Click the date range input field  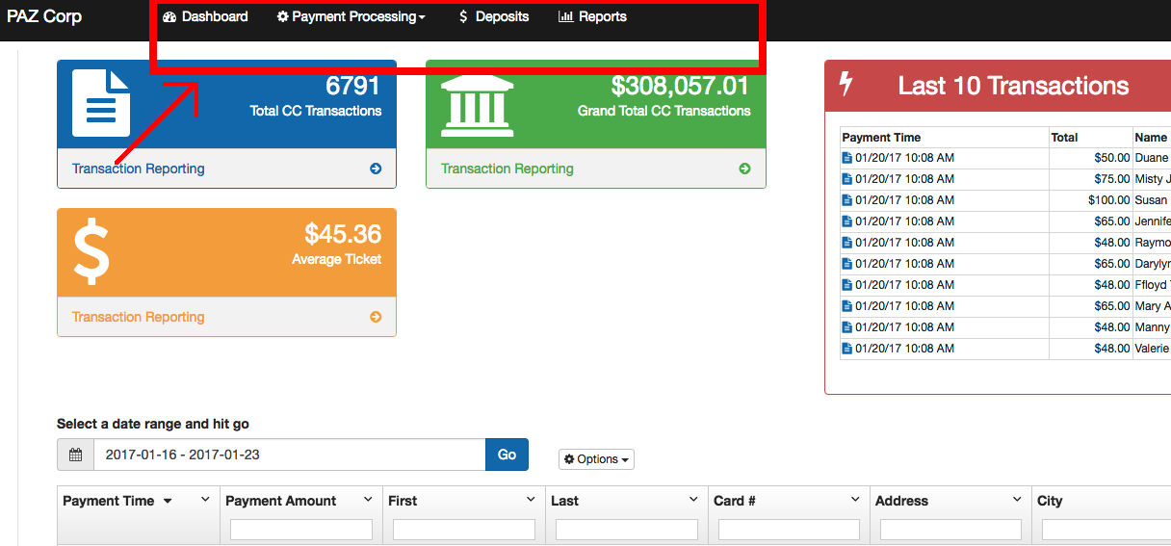[x=289, y=455]
